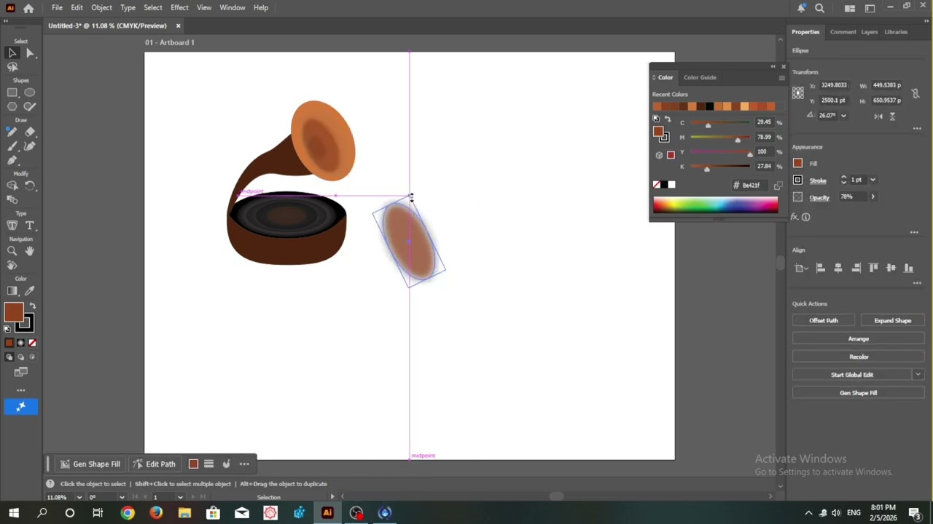This screenshot has width=933, height=524.
Task: Set toolbar color mode to None
Action: 32,343
